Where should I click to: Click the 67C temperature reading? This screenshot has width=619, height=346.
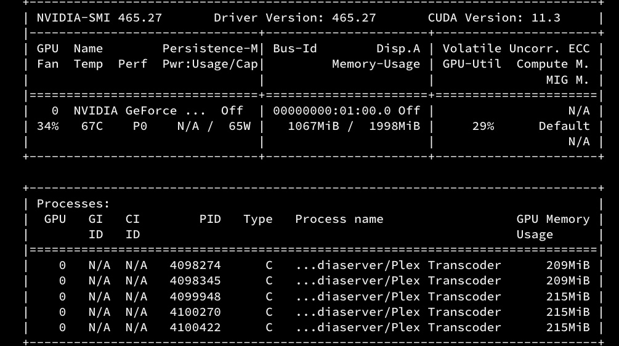(x=92, y=126)
